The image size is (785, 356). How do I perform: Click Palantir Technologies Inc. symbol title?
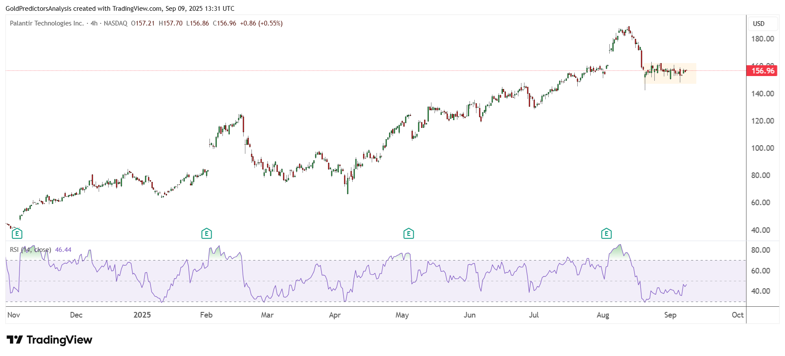point(47,23)
